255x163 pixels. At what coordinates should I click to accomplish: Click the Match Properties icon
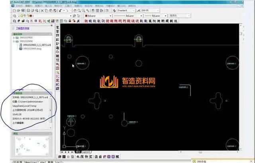55,11
